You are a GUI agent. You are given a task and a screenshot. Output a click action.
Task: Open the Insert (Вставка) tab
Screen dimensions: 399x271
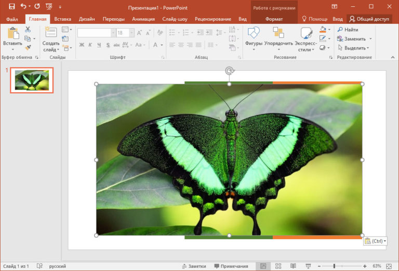62,19
